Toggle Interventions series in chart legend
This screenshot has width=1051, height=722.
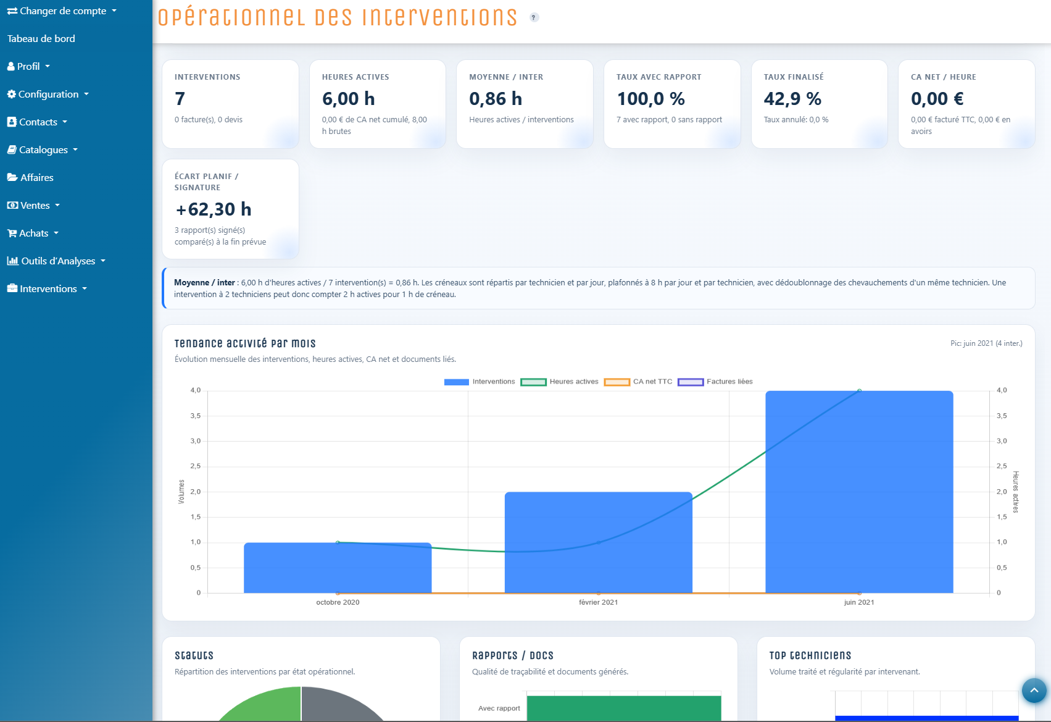click(480, 382)
